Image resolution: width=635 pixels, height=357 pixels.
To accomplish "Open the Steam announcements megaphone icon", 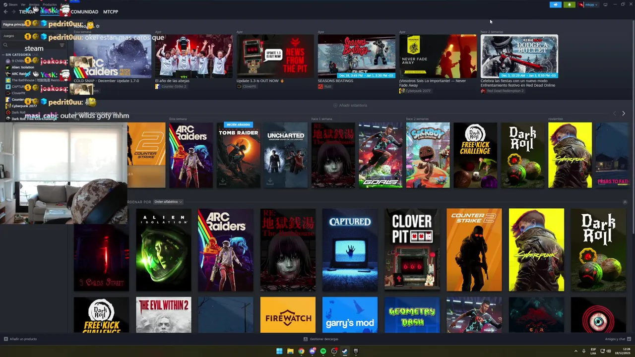I will click(x=556, y=4).
